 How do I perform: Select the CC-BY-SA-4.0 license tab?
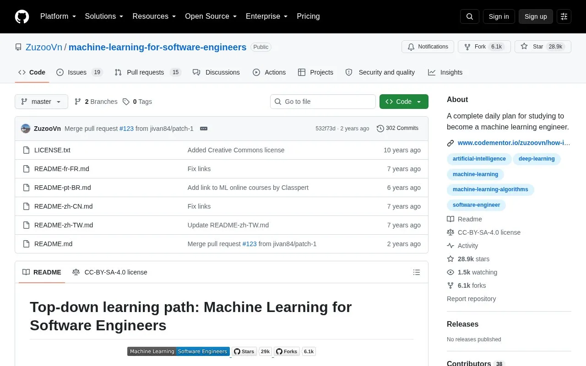[110, 272]
